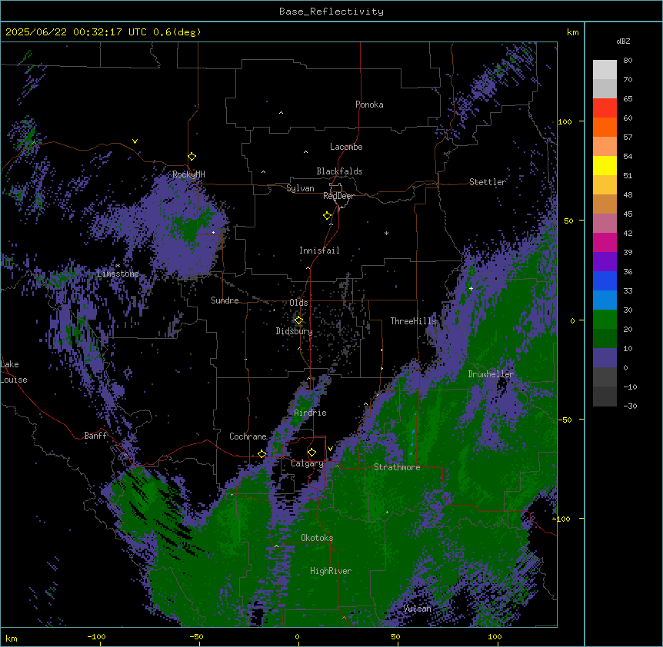Click the ThreeHills label
The image size is (663, 647).
pos(413,321)
